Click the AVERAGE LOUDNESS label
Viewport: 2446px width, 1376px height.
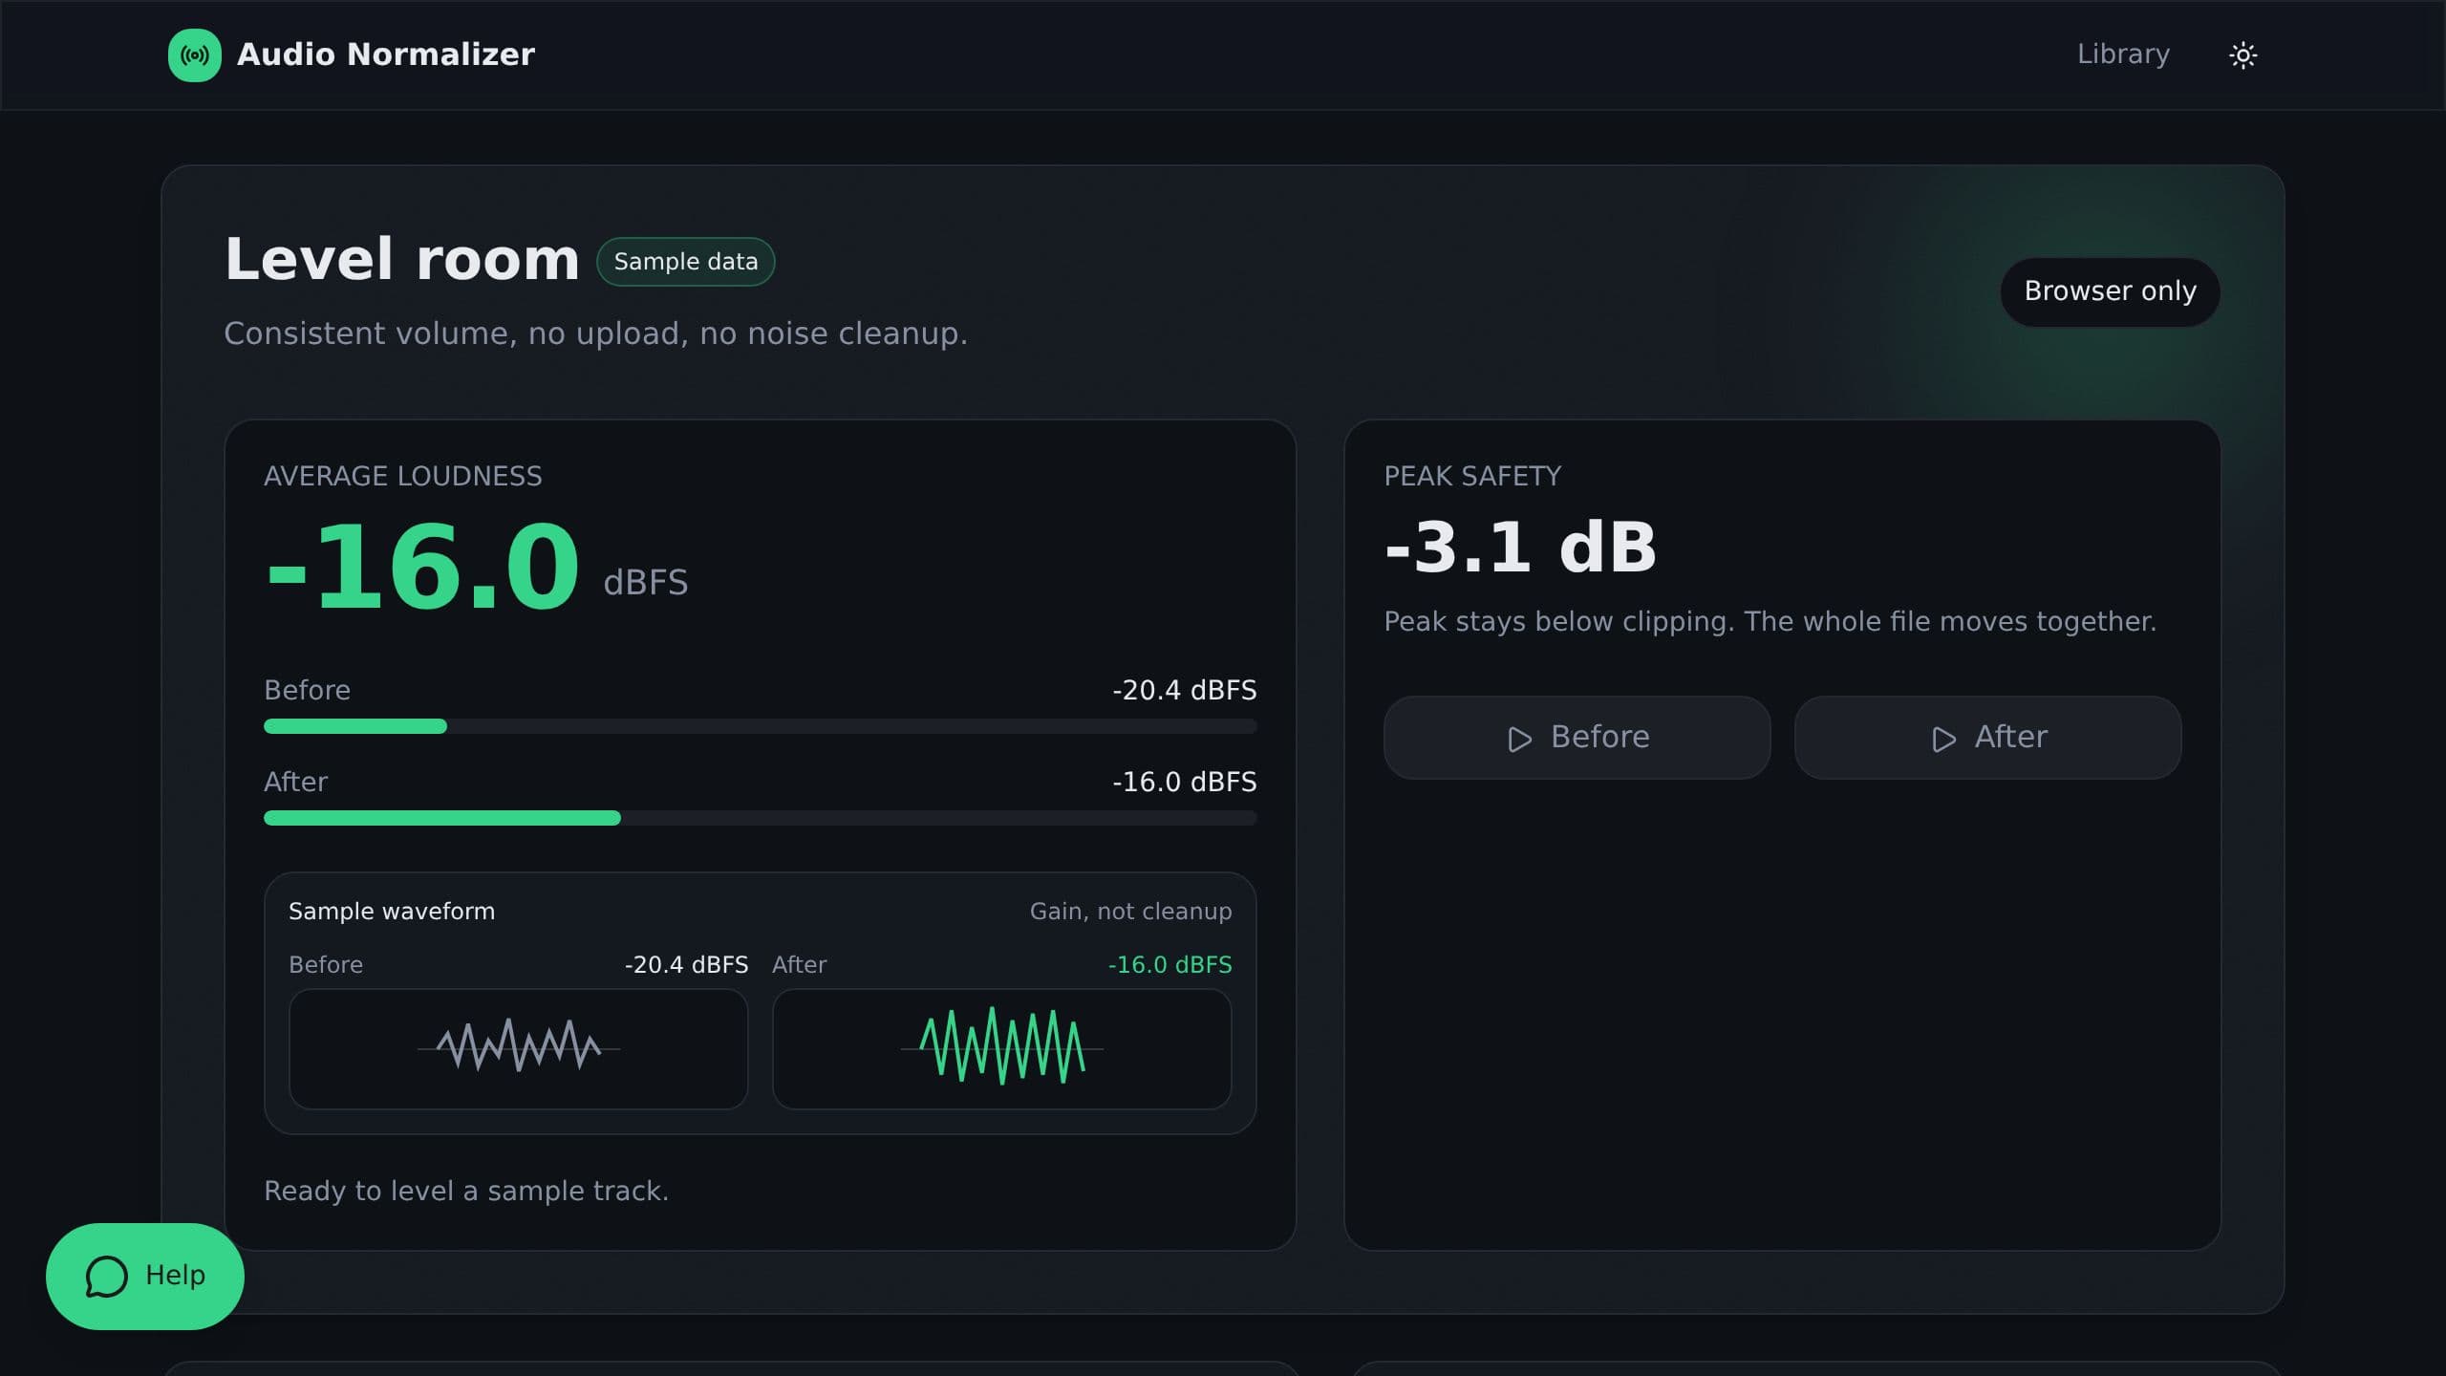402,476
